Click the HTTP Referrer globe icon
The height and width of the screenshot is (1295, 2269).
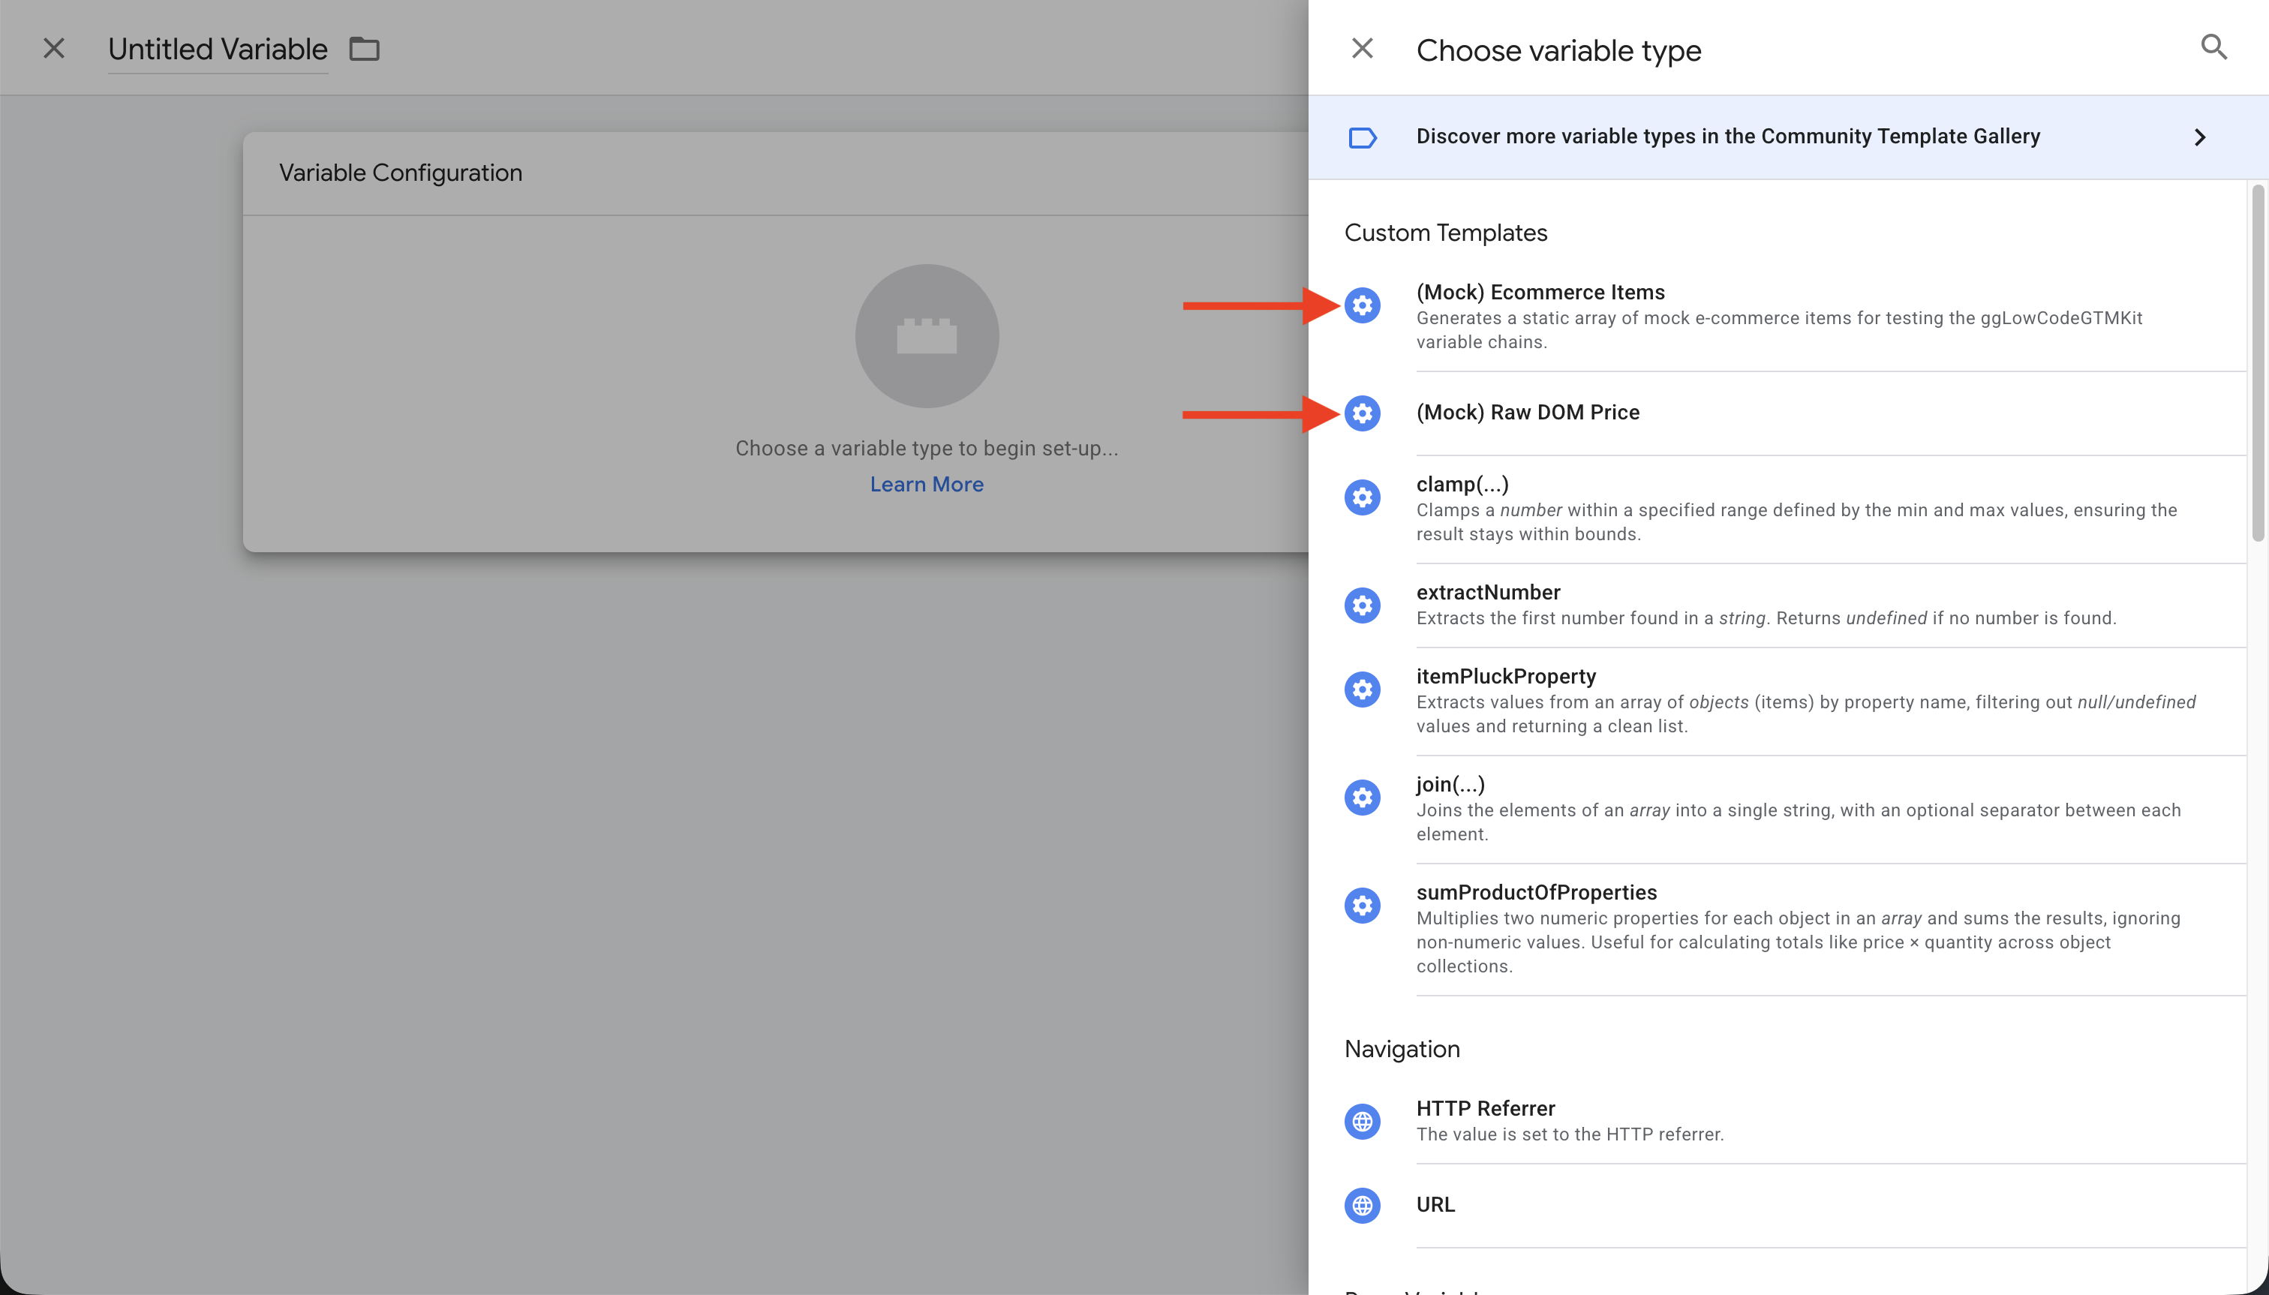coord(1362,1122)
